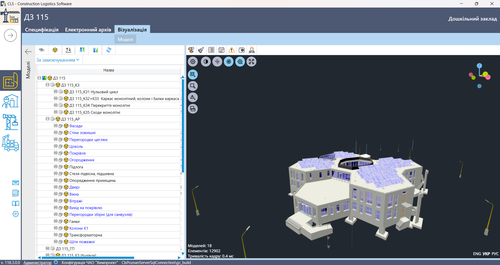Select the Моделі sub-tab
Viewport: 500px width, 265px height.
125,39
